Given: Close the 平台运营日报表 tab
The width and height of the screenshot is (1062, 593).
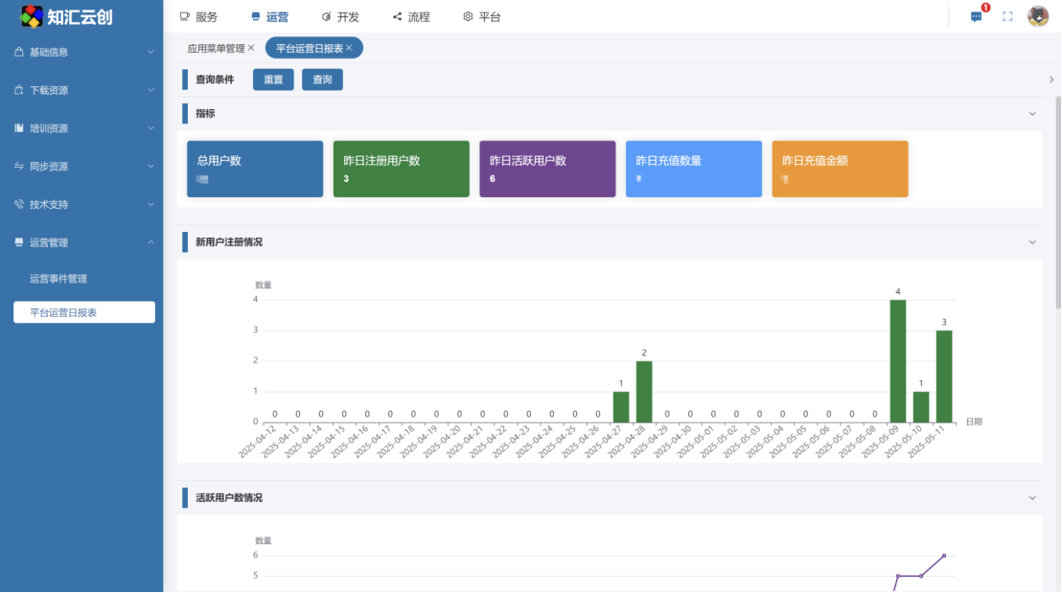Looking at the screenshot, I should point(349,47).
